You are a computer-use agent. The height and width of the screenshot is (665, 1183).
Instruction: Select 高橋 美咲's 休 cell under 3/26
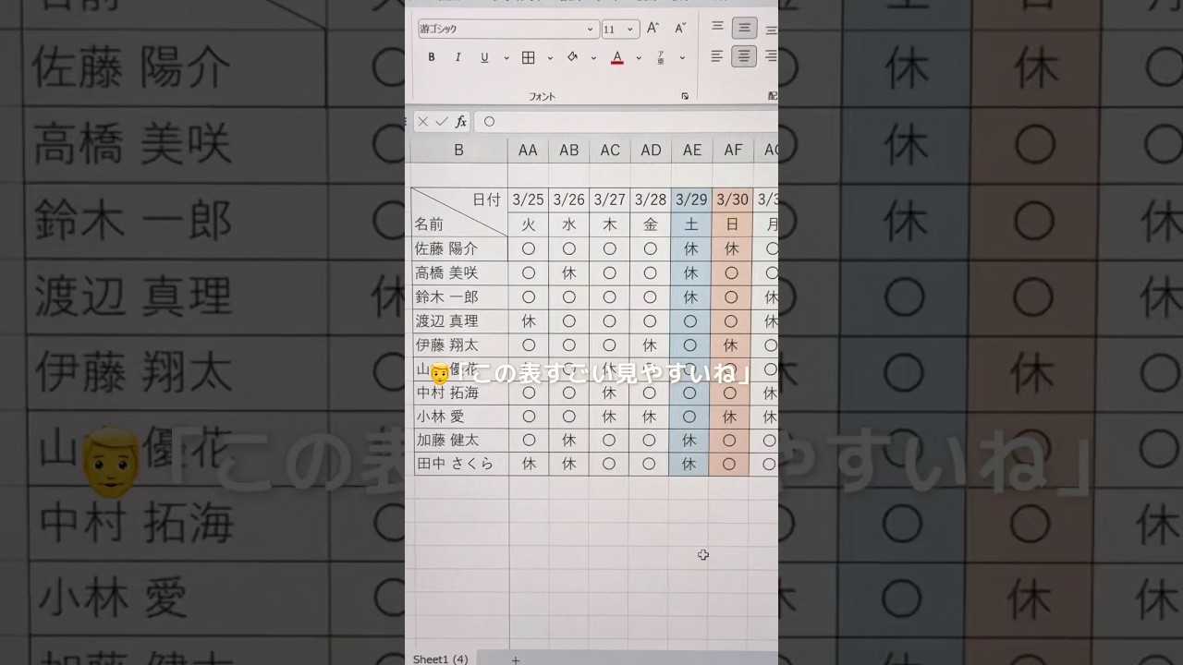569,272
